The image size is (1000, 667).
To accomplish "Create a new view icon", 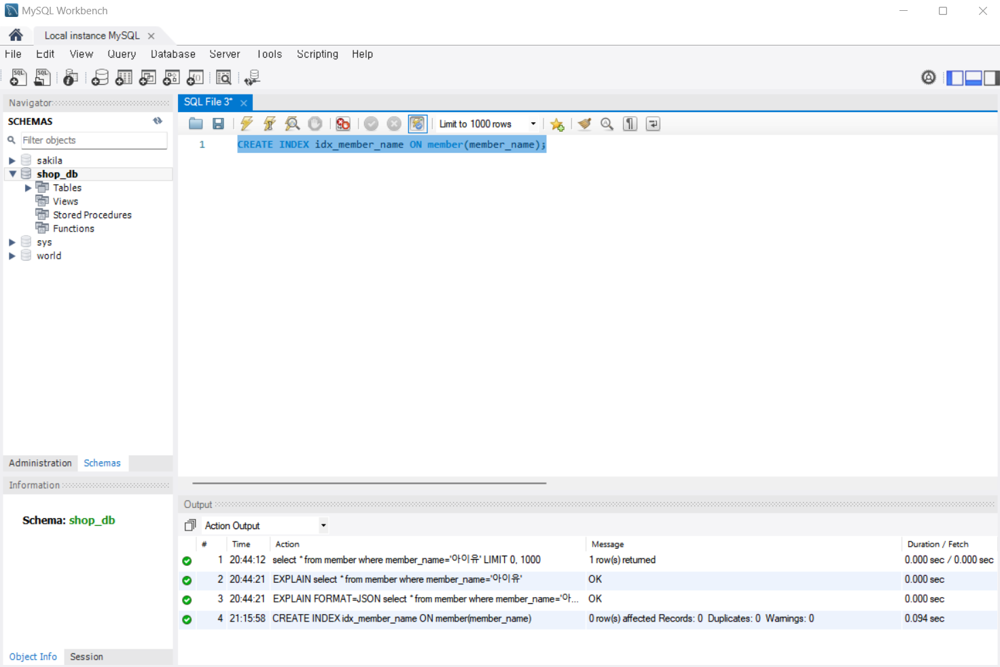I will [x=147, y=77].
